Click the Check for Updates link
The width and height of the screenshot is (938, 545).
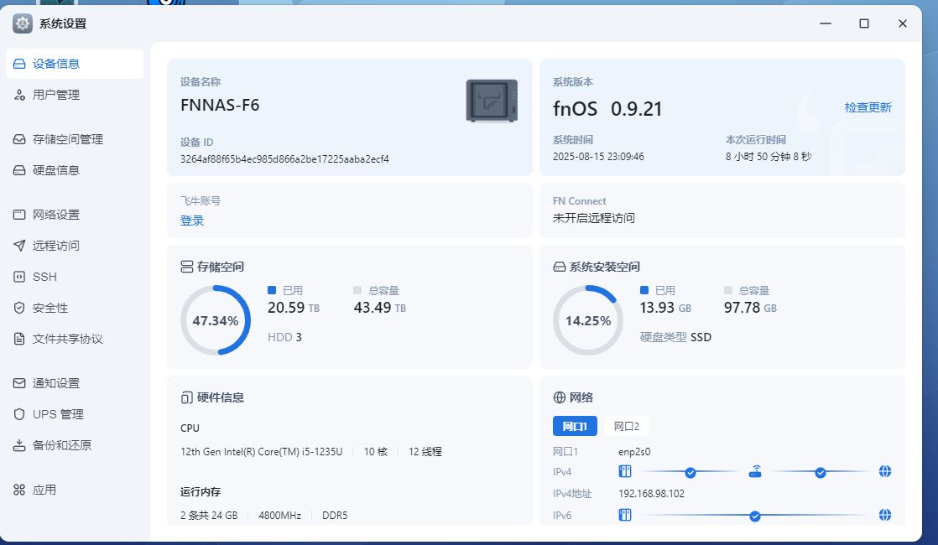pyautogui.click(x=868, y=107)
